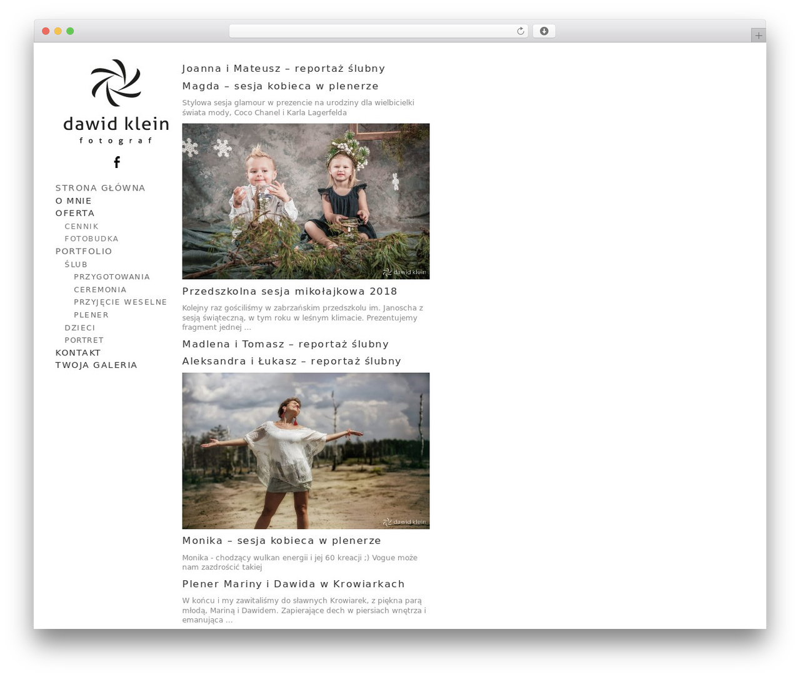This screenshot has width=800, height=677.
Task: Open Madlena i Tomasz reportaż ślubny
Action: point(285,344)
